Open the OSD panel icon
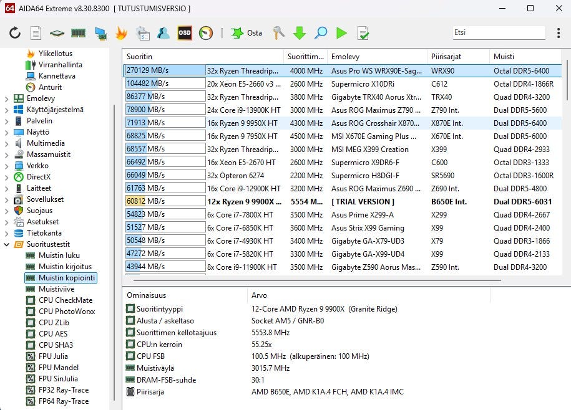The width and height of the screenshot is (571, 410). (x=184, y=33)
